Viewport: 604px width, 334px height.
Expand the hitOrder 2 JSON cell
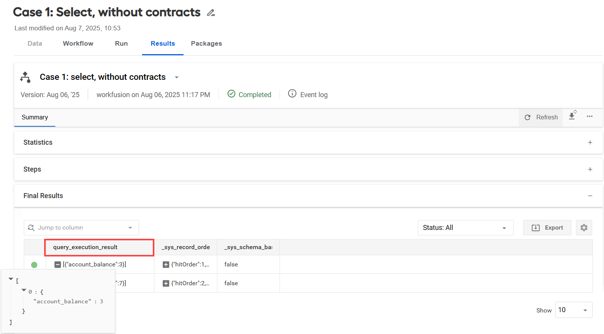click(x=166, y=283)
